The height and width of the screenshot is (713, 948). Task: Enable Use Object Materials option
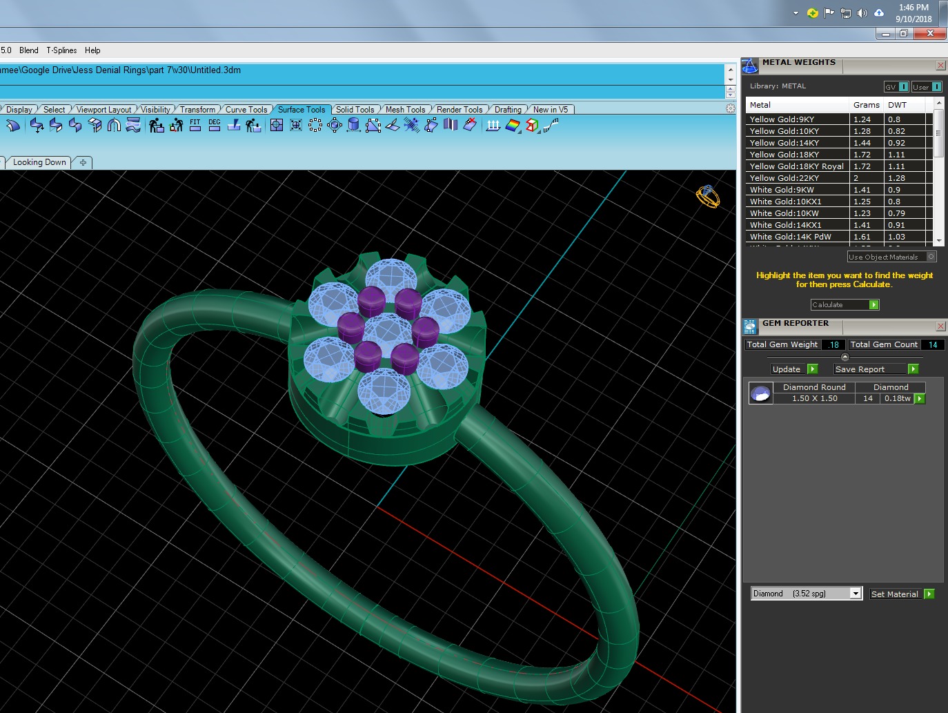point(891,257)
